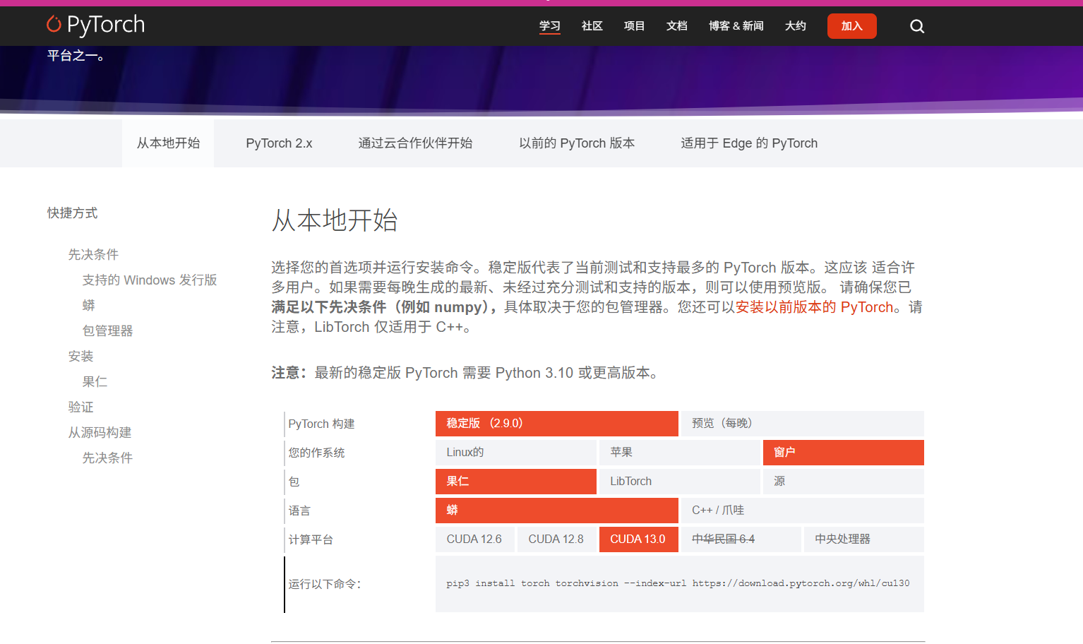This screenshot has height=644, width=1083.
Task: Select 源 package option
Action: (x=844, y=482)
